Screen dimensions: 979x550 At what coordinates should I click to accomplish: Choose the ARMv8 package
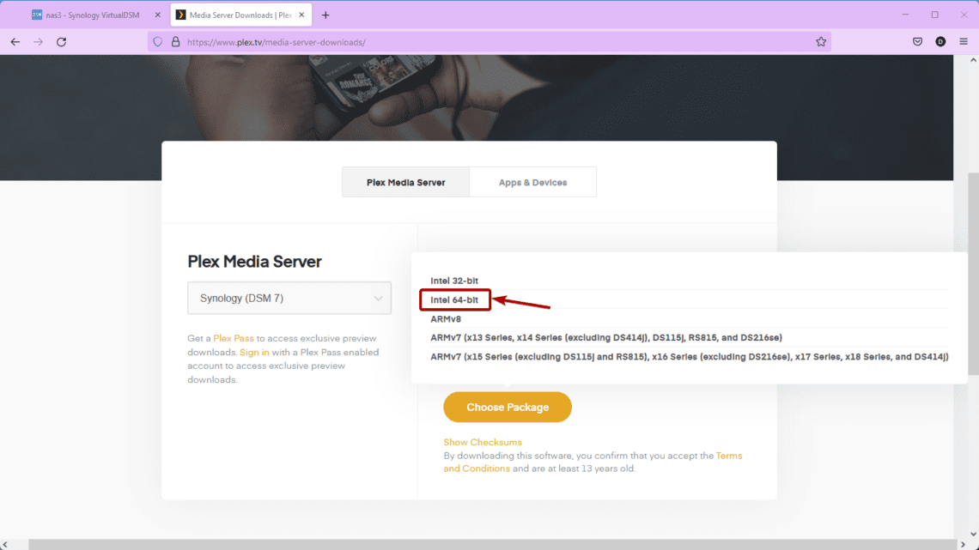[445, 318]
